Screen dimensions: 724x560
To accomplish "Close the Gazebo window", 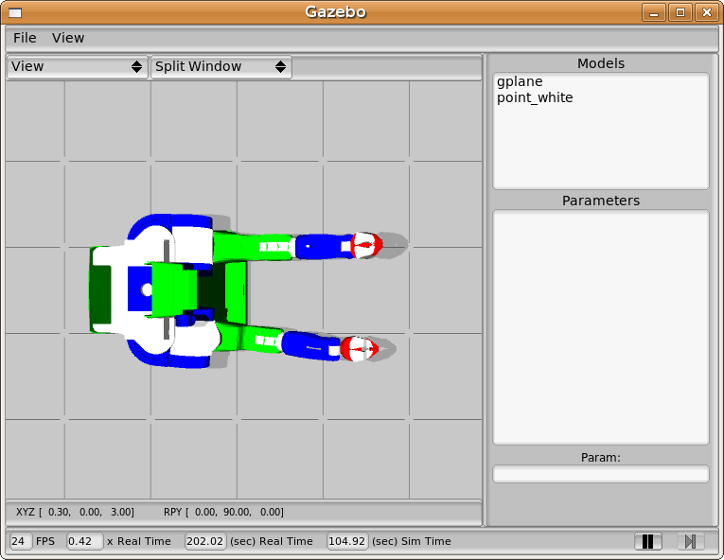I will click(705, 12).
